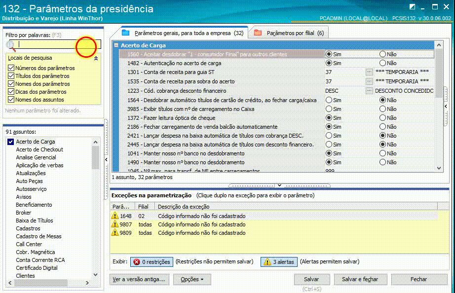Click the window pin icon in title bar
This screenshot has height=293, width=455.
coord(413,7)
